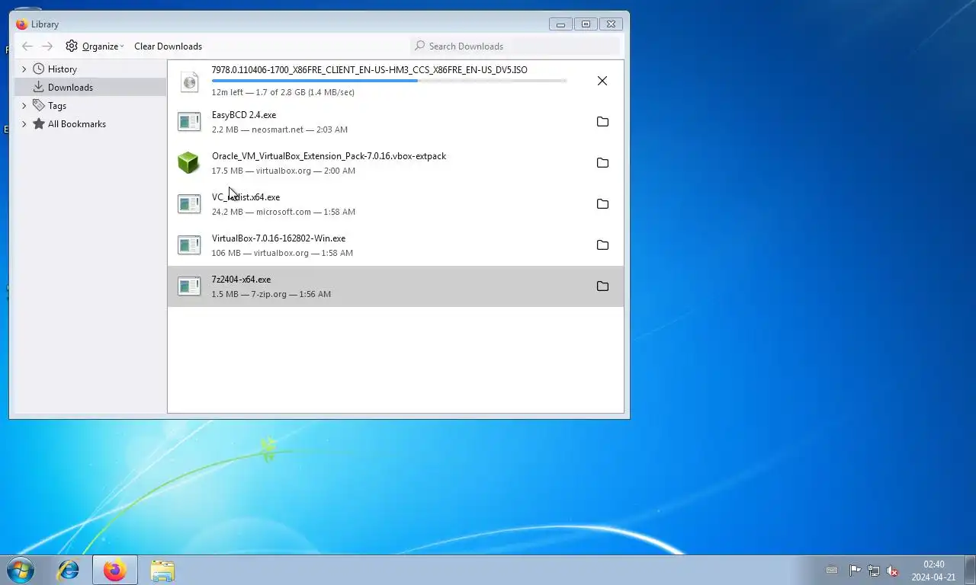Click '106 MB — virtualbox.org — 1:58 AM' details
Image resolution: width=976 pixels, height=585 pixels.
coord(282,254)
